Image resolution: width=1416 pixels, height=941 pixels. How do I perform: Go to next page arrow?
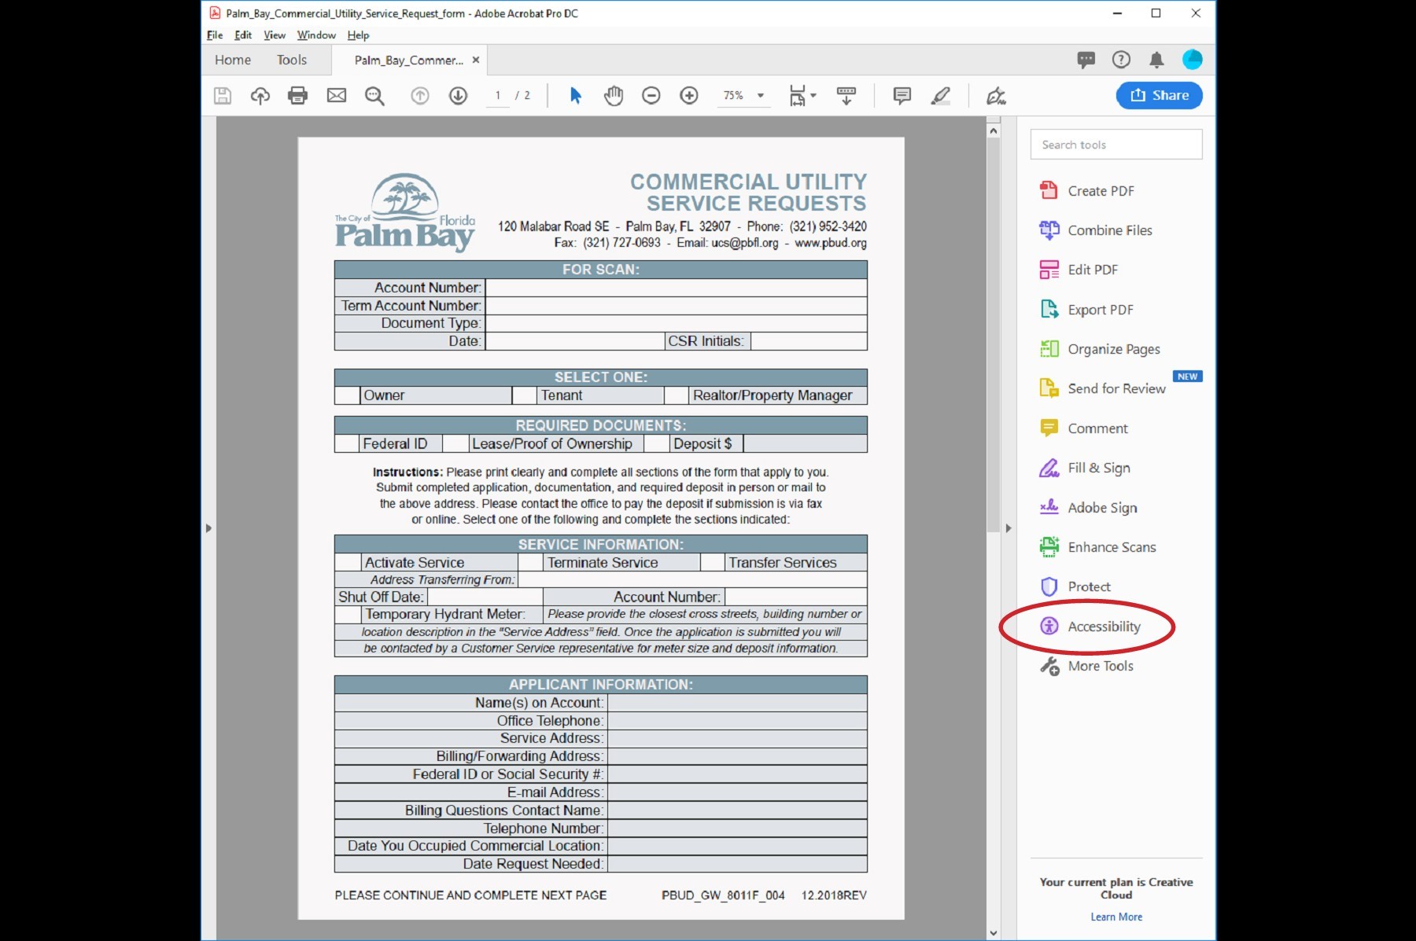tap(458, 96)
